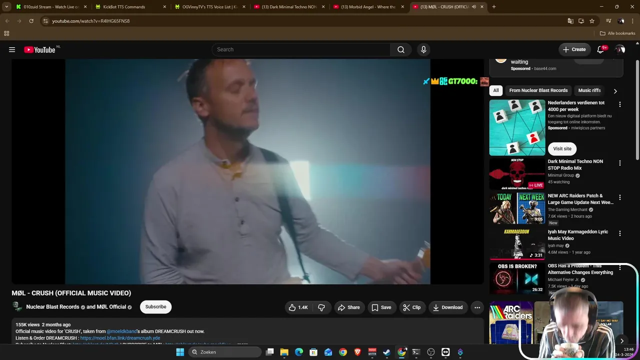Share the MØL CRUSH video
640x360 pixels.
point(349,307)
